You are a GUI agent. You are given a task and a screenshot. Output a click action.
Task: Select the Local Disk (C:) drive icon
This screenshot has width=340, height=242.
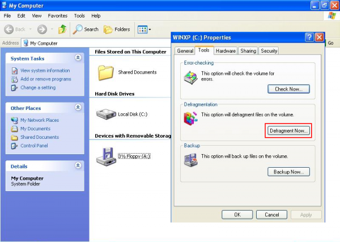[106, 114]
